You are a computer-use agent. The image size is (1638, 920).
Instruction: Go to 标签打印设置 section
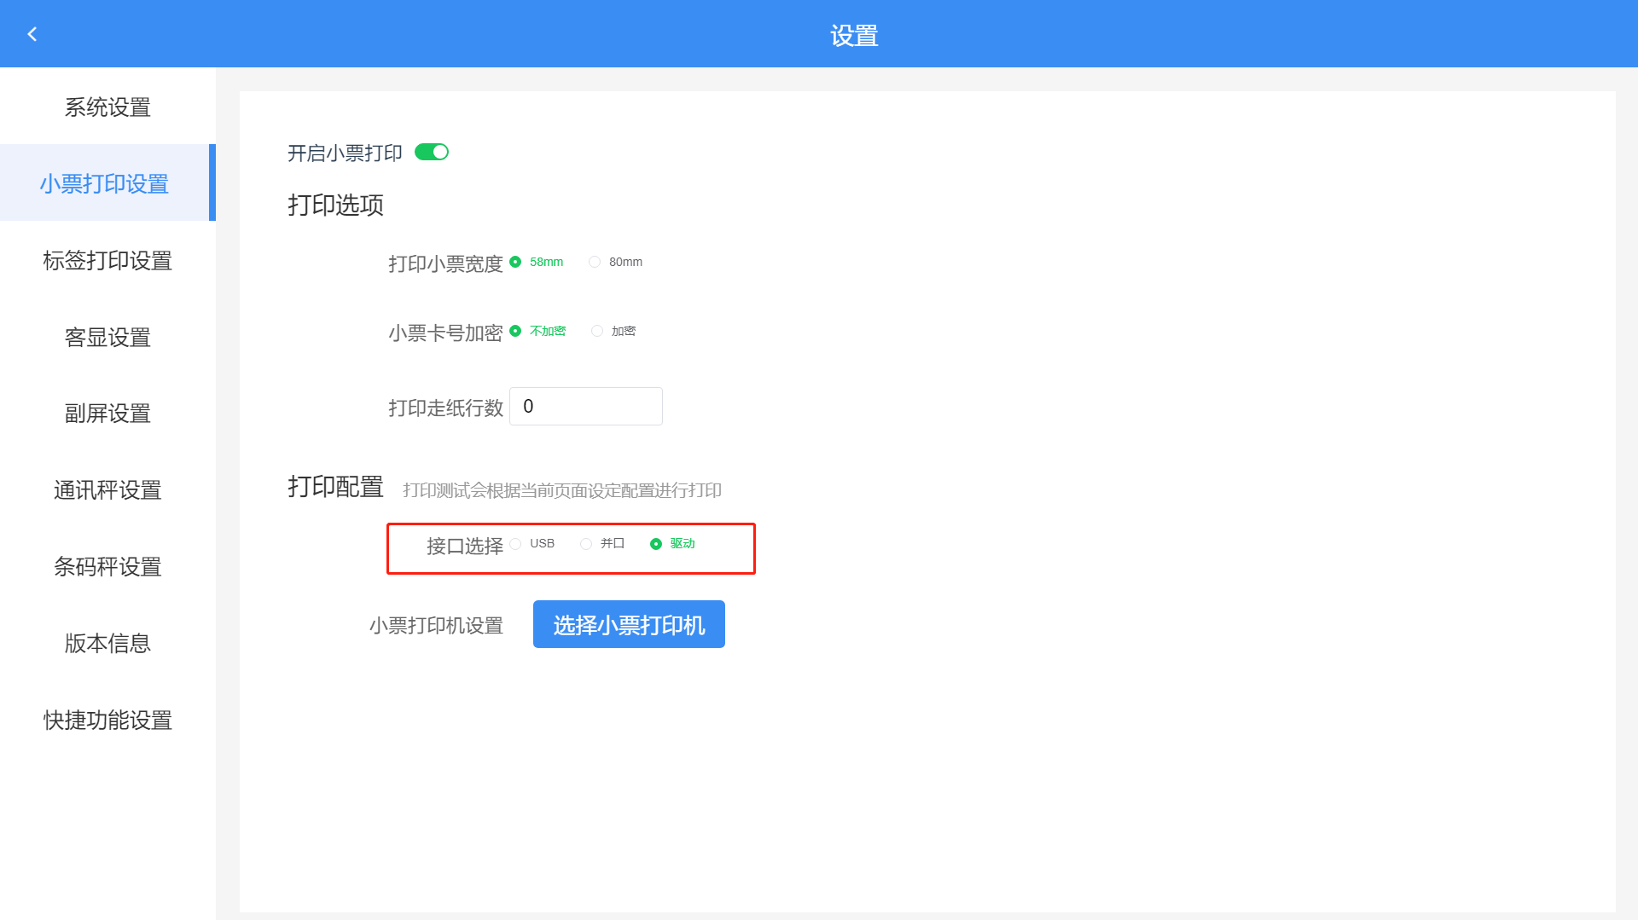(x=107, y=260)
